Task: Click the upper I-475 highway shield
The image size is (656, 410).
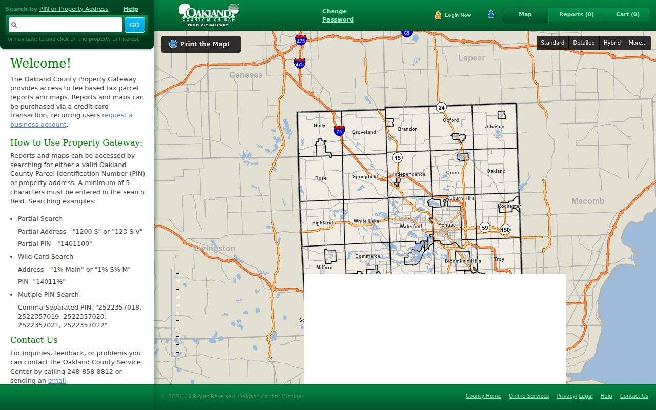Action: (x=301, y=40)
